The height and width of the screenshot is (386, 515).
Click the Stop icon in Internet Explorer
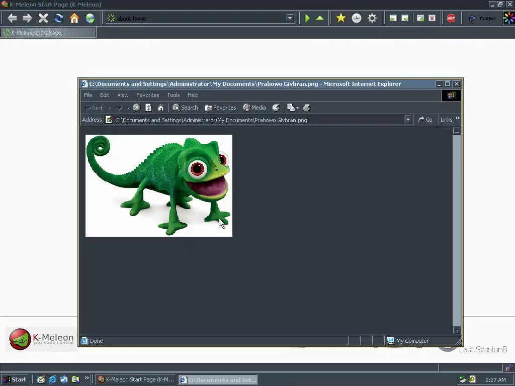coord(137,108)
